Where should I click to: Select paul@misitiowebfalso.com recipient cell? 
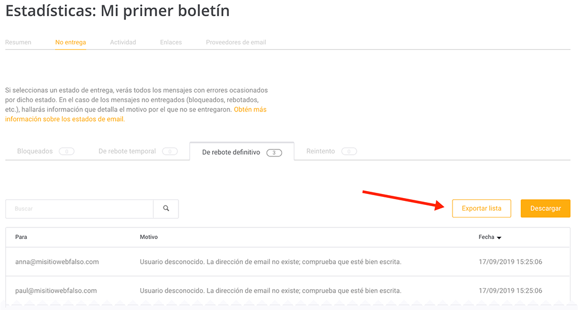[56, 290]
